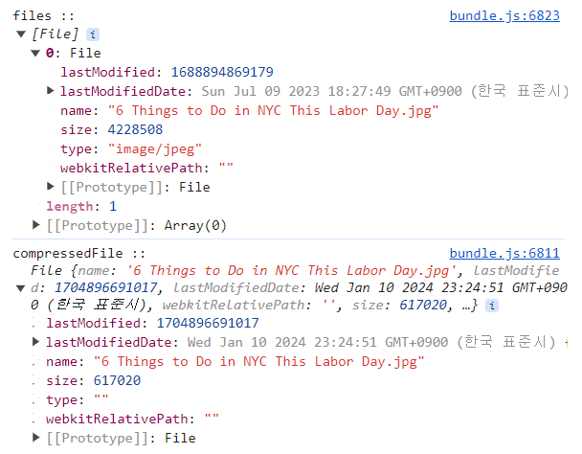The width and height of the screenshot is (582, 454).
Task: Select size value 617020 in property list
Action: click(x=117, y=381)
